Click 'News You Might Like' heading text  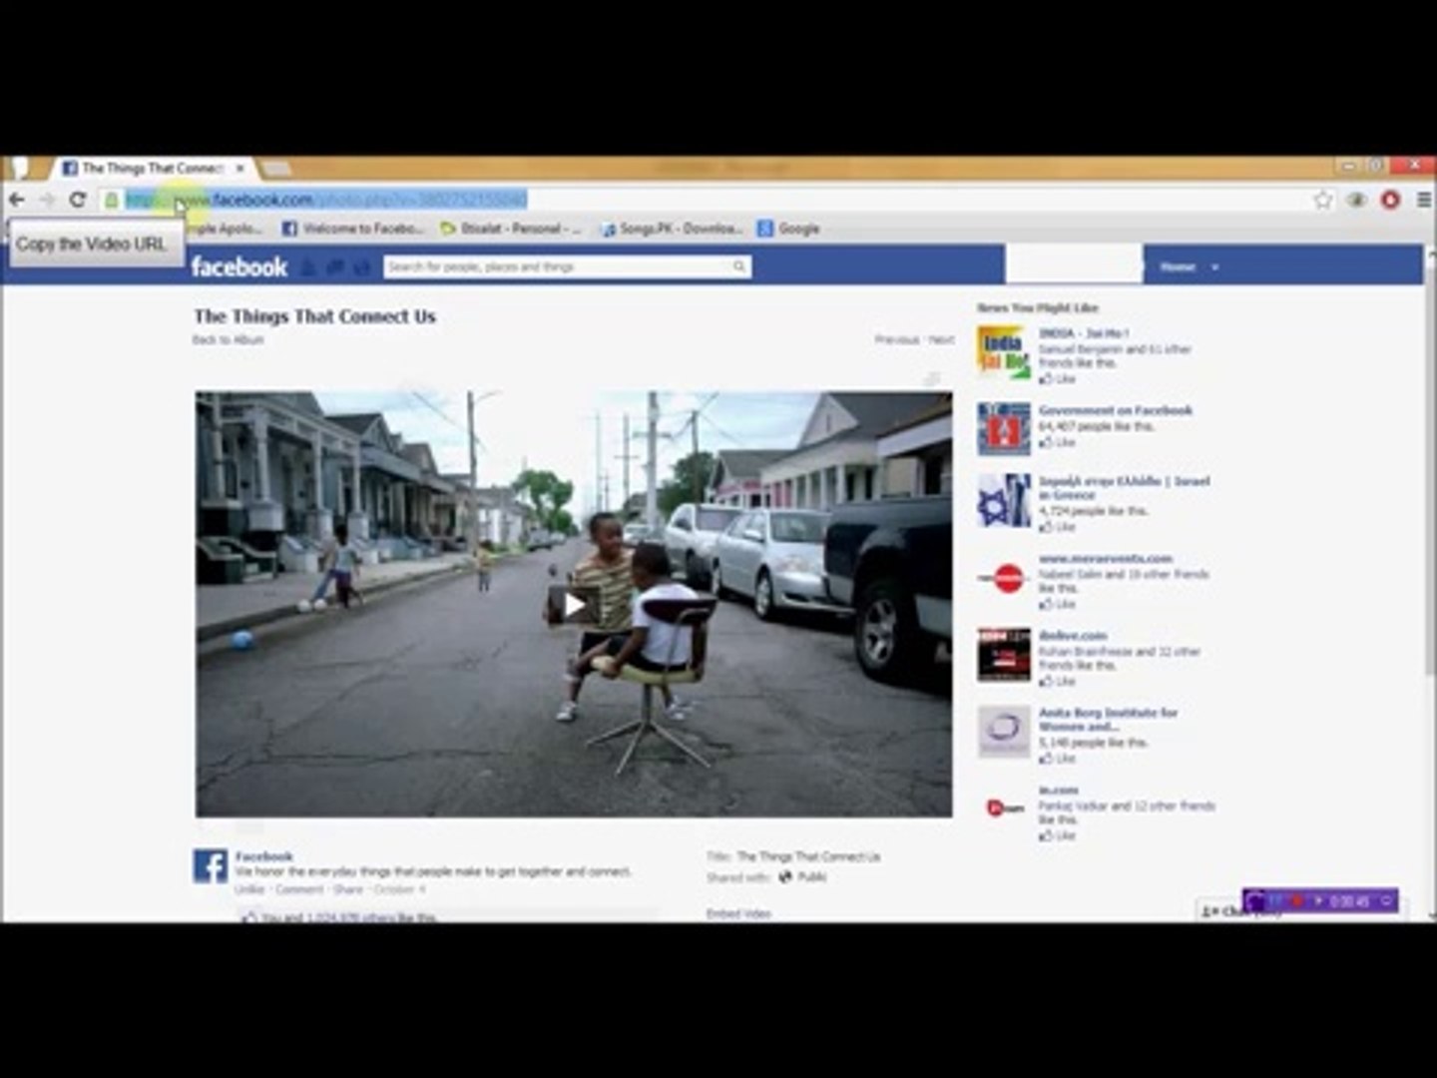point(1038,307)
